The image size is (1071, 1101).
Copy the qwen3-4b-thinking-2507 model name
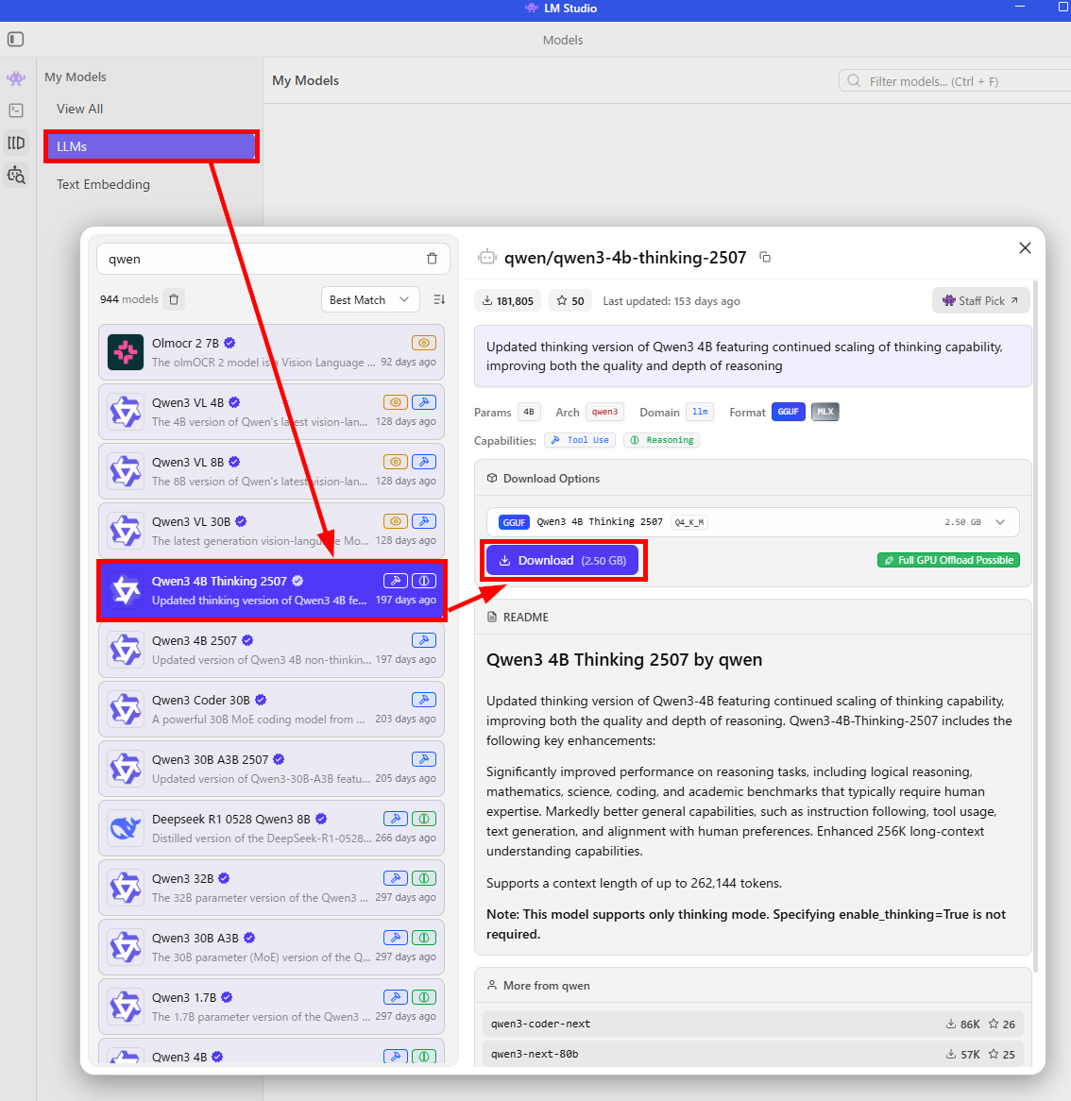765,257
